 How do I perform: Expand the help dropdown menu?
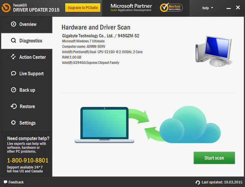(207, 8)
